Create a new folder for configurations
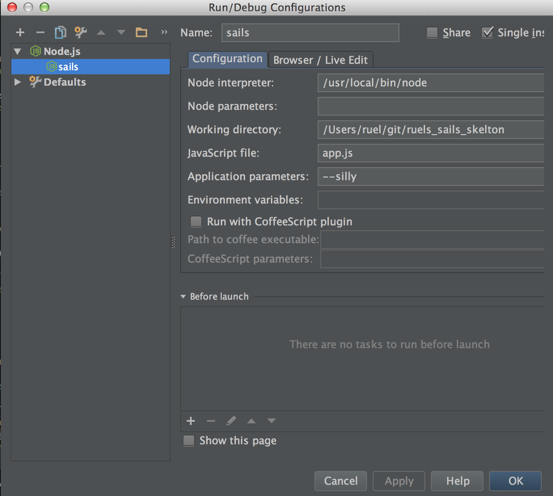 [141, 32]
